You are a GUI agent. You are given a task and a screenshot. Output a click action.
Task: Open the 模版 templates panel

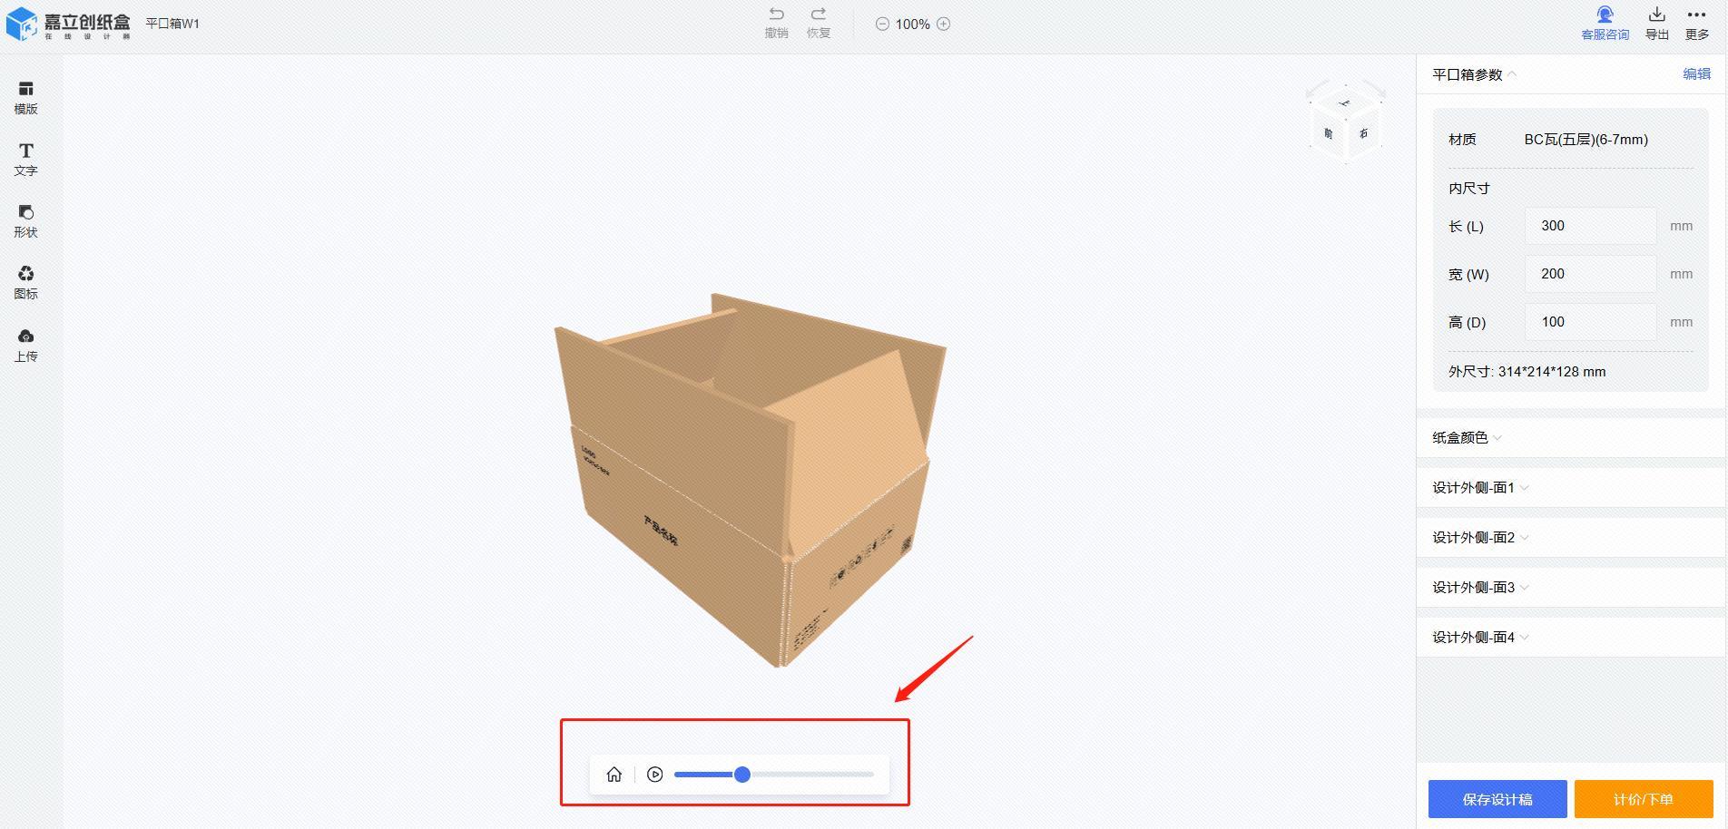point(25,97)
